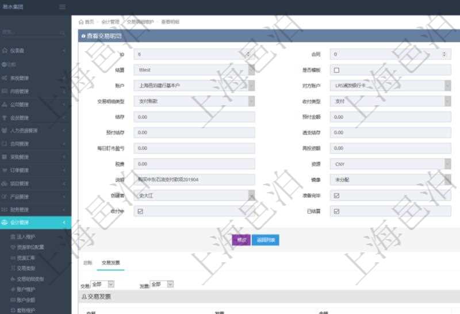Open the 对方账户 dropdown
Screen dimensions: 460x314
(390, 86)
